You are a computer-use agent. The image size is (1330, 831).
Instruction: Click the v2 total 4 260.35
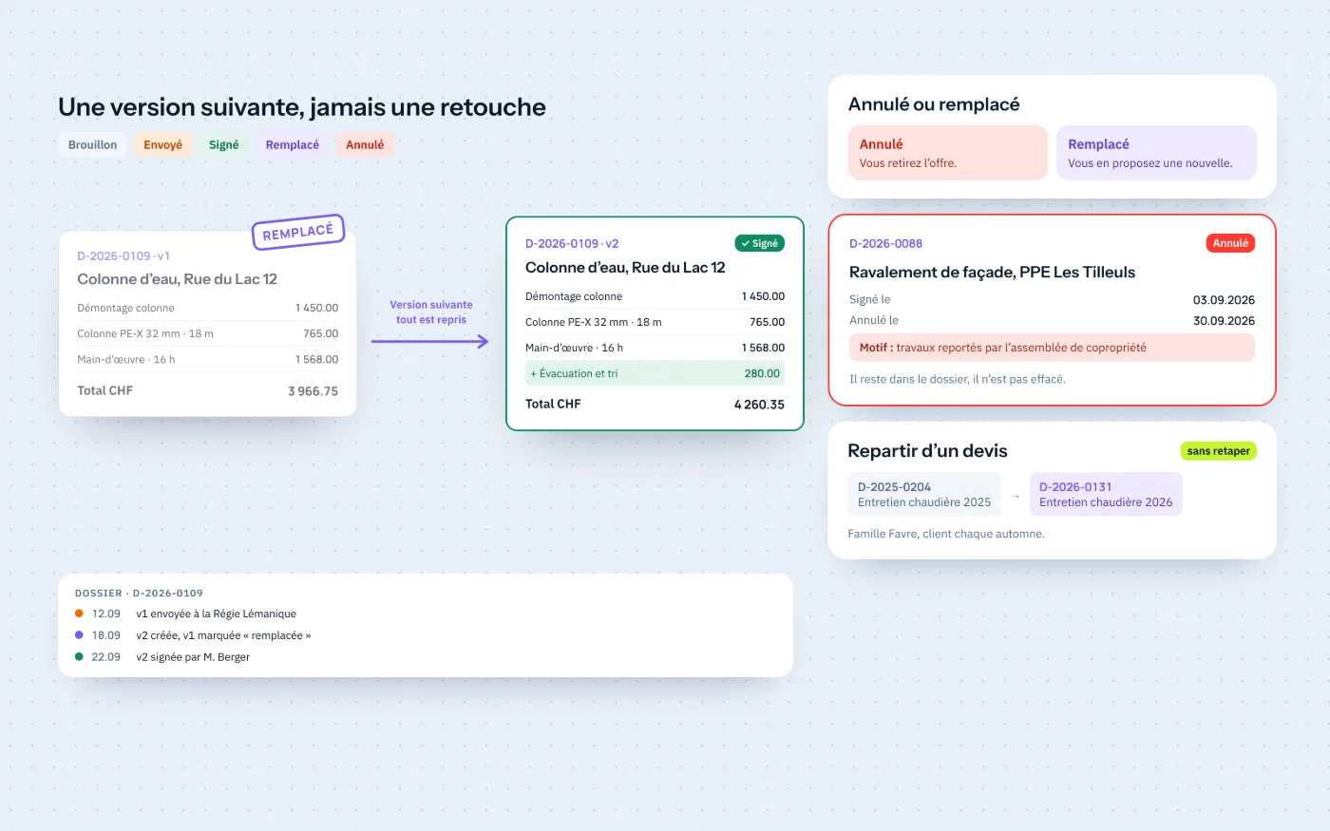759,405
